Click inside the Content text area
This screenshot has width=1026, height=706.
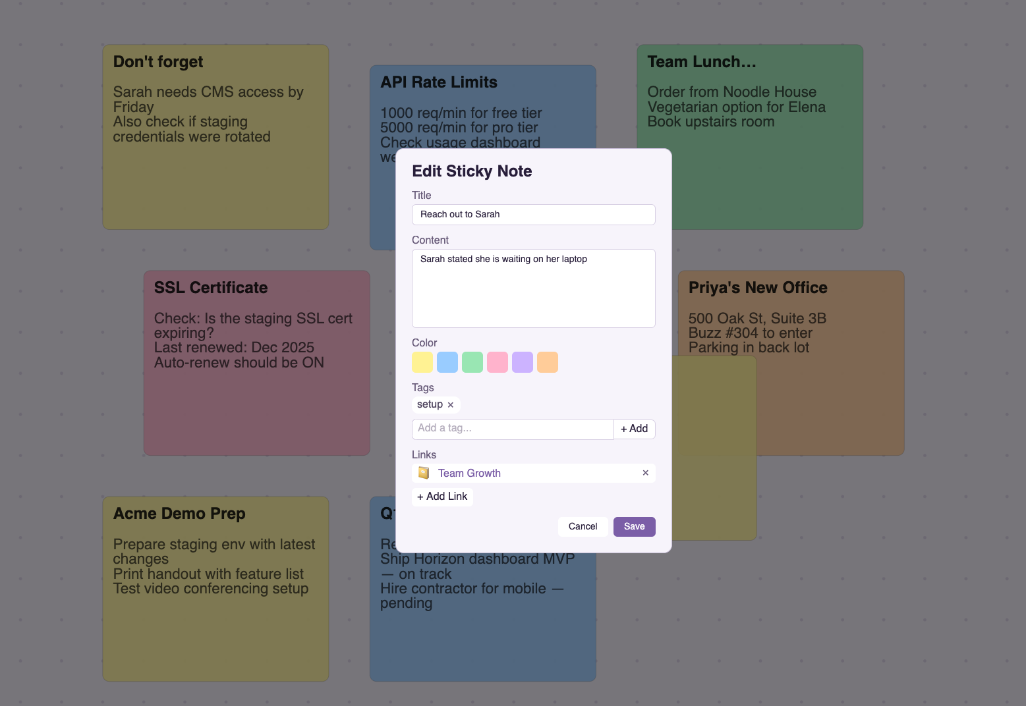pos(533,288)
